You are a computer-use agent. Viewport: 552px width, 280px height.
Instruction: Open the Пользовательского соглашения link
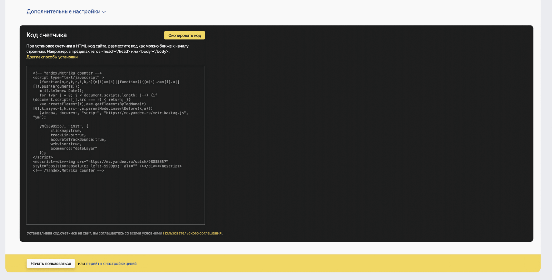193,233
